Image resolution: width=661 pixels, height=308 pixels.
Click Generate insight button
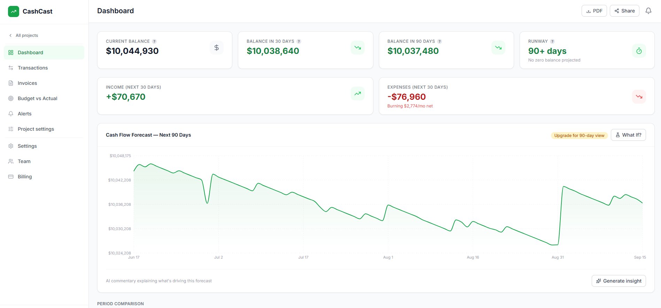click(619, 281)
